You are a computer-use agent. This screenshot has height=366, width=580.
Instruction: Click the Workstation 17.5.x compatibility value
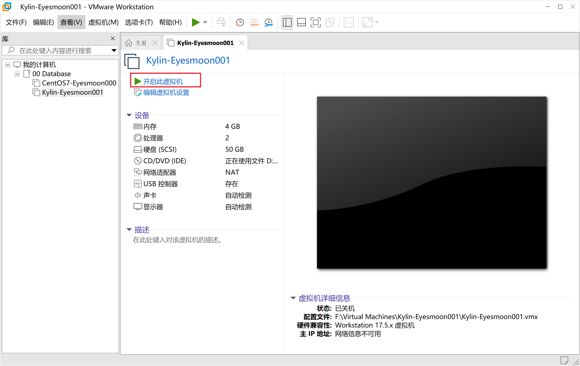[x=375, y=325]
